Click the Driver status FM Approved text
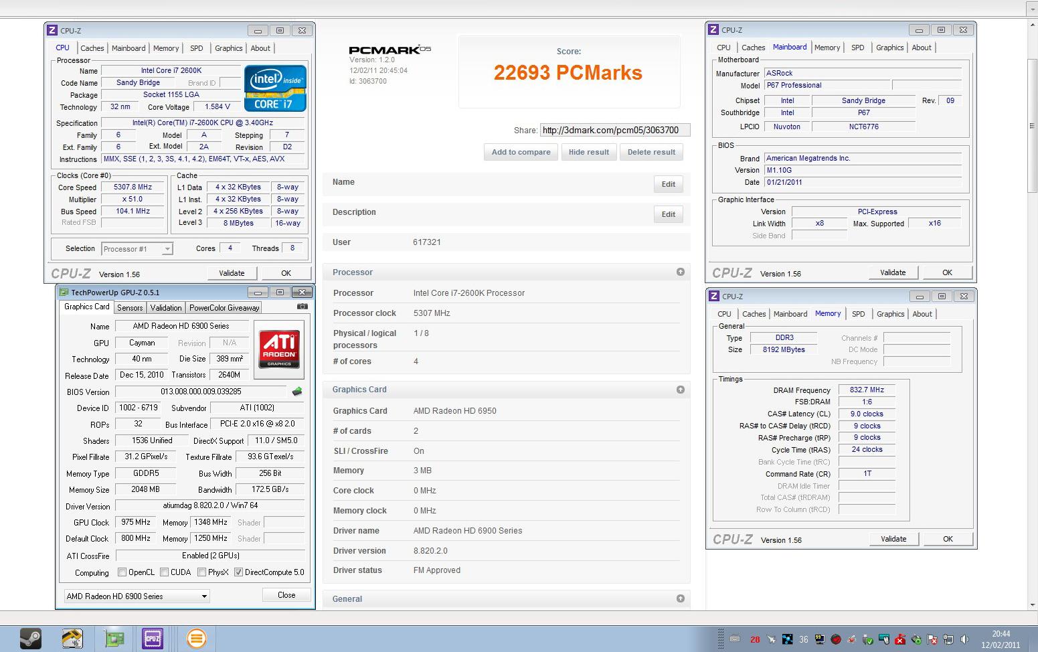 pyautogui.click(x=437, y=570)
